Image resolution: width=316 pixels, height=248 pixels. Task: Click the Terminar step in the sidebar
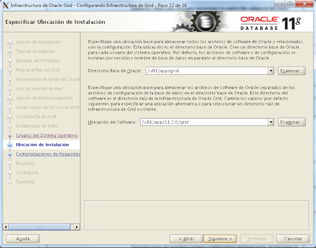coord(25,182)
